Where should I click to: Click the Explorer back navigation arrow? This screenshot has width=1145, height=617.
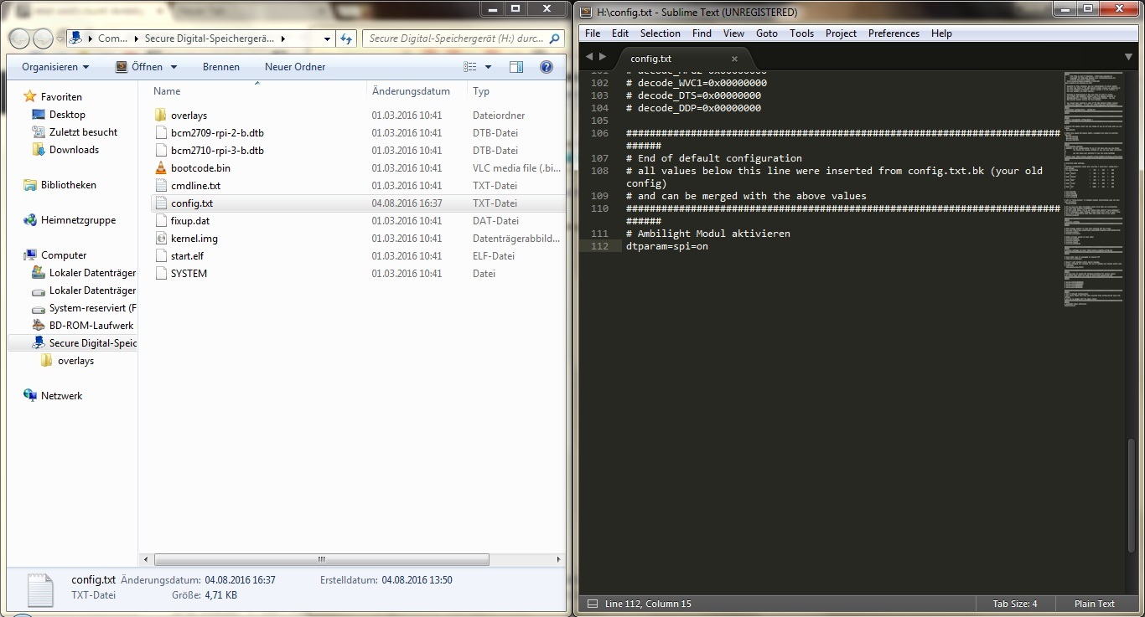(19, 39)
